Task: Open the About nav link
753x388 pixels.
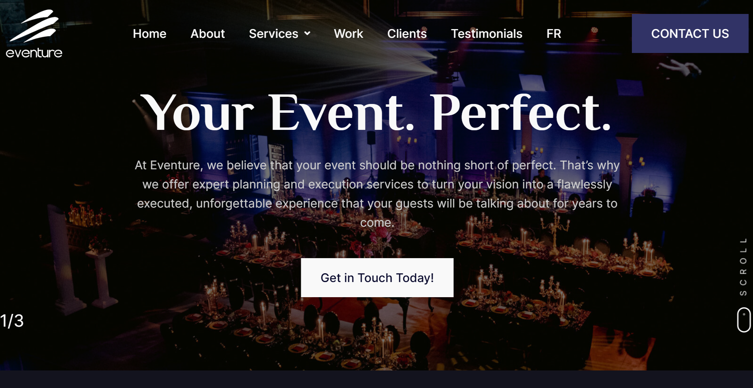Action: (x=208, y=33)
